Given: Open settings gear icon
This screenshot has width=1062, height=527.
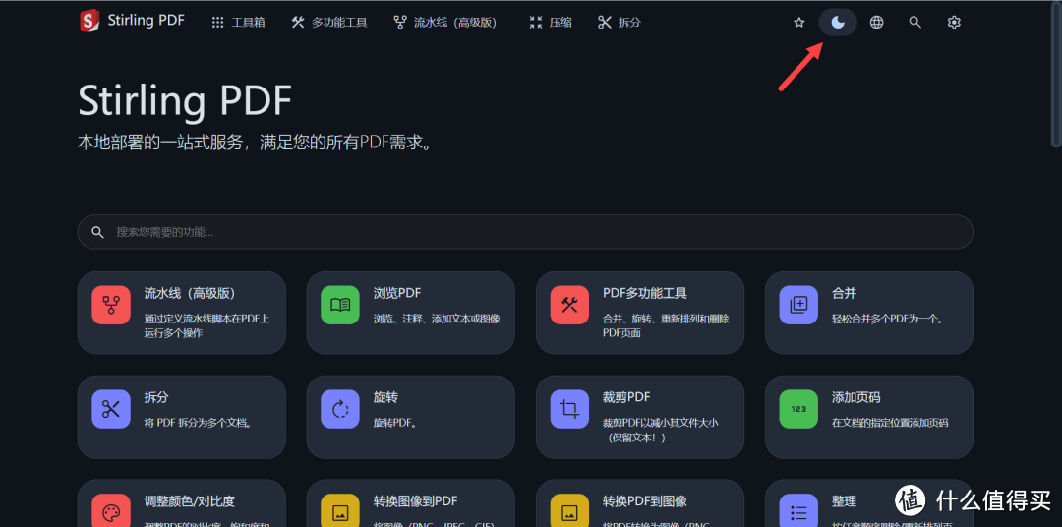Looking at the screenshot, I should [x=954, y=23].
